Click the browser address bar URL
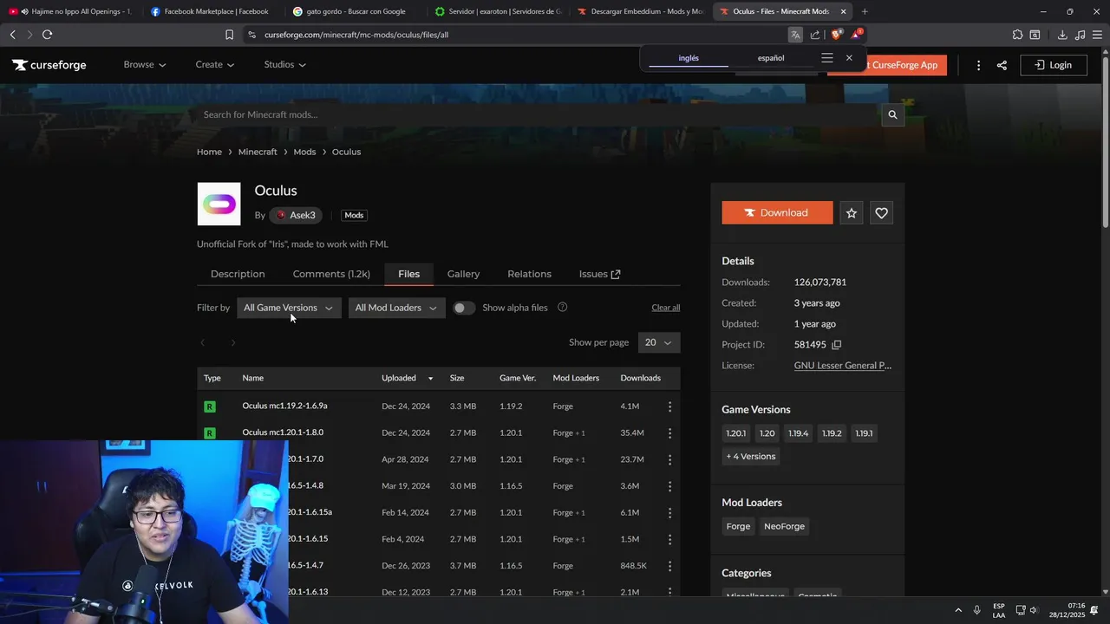 tap(356, 35)
